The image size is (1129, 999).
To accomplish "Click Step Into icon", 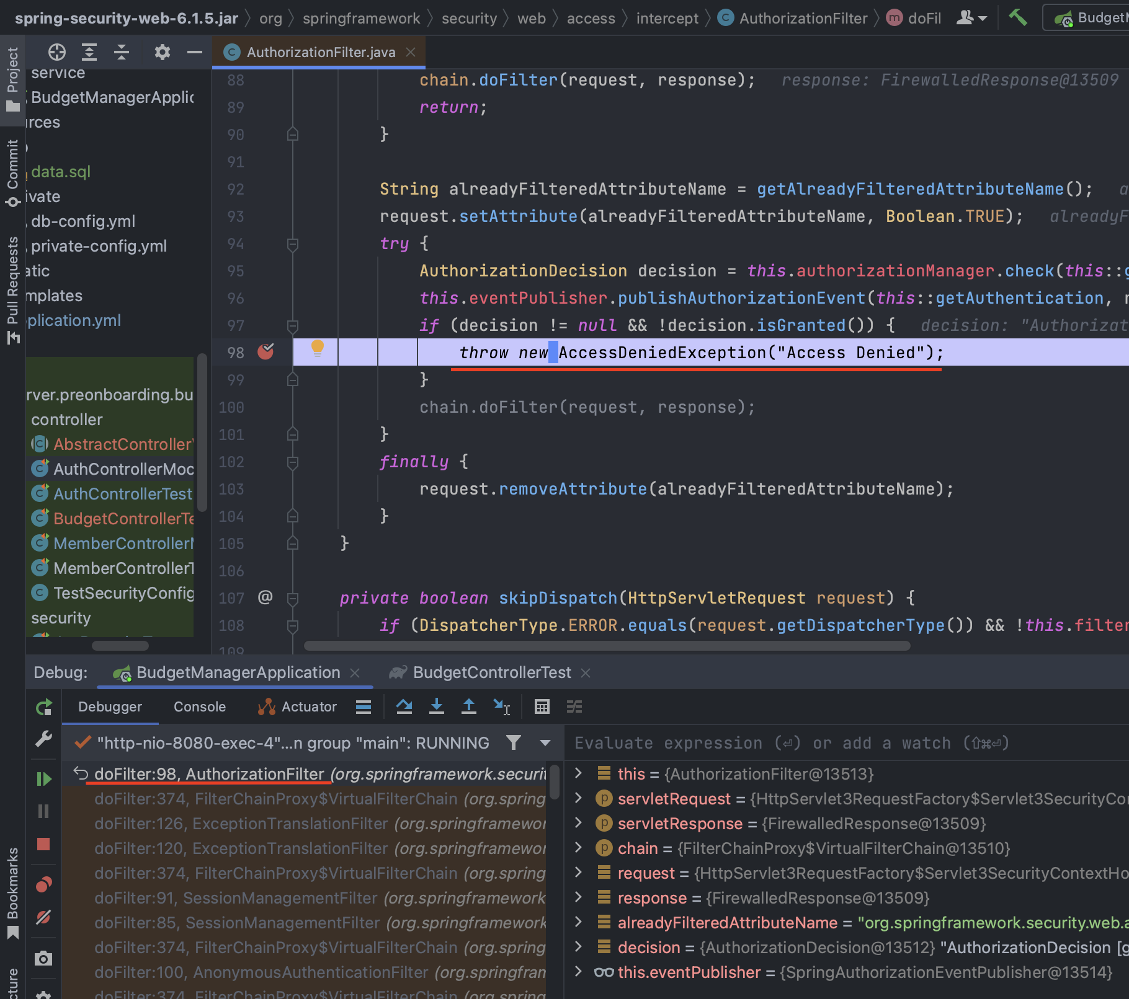I will [437, 707].
